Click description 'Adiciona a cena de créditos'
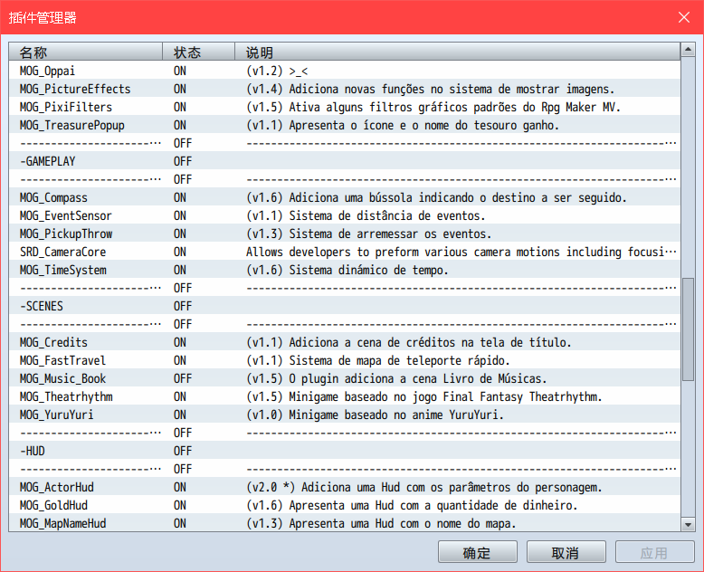The height and width of the screenshot is (572, 704). [x=409, y=343]
